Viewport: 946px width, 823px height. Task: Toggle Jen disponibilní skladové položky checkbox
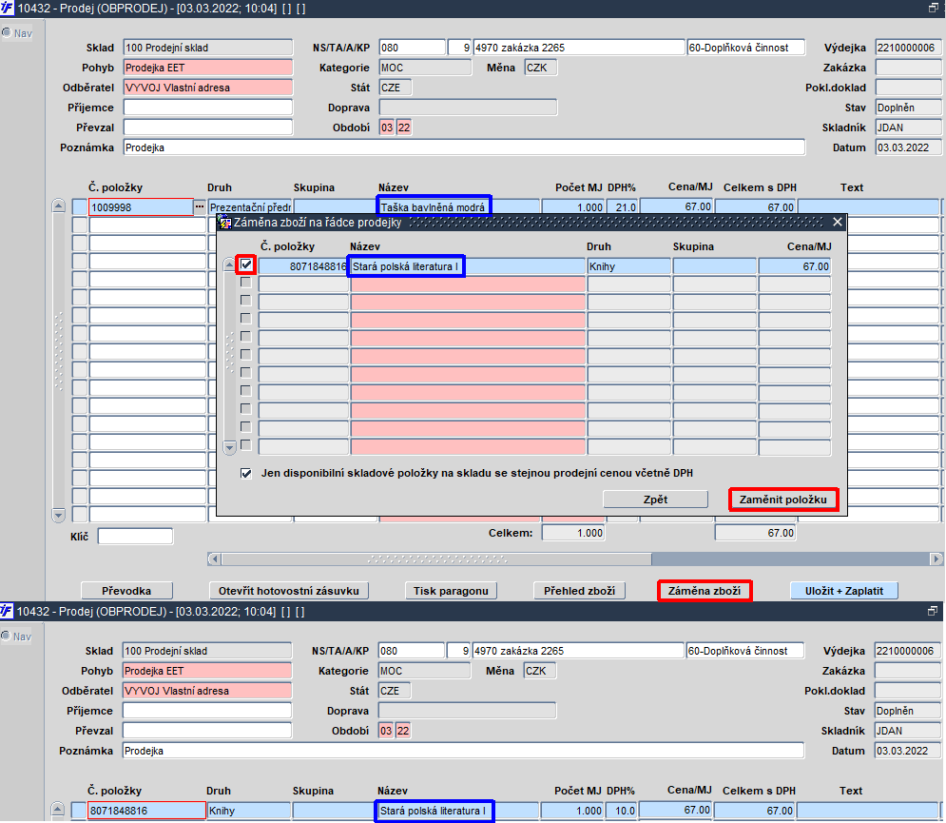pos(246,474)
